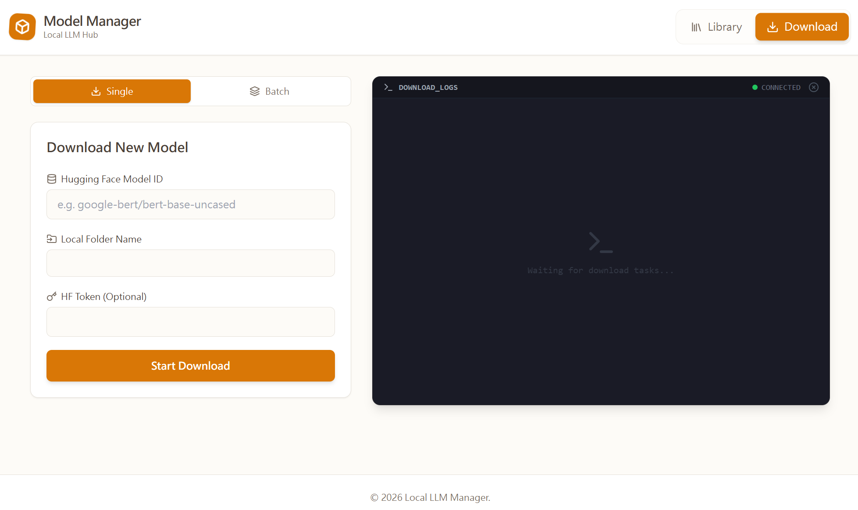
Task: Click the database icon beside Hugging Face Model ID
Action: pyautogui.click(x=52, y=179)
